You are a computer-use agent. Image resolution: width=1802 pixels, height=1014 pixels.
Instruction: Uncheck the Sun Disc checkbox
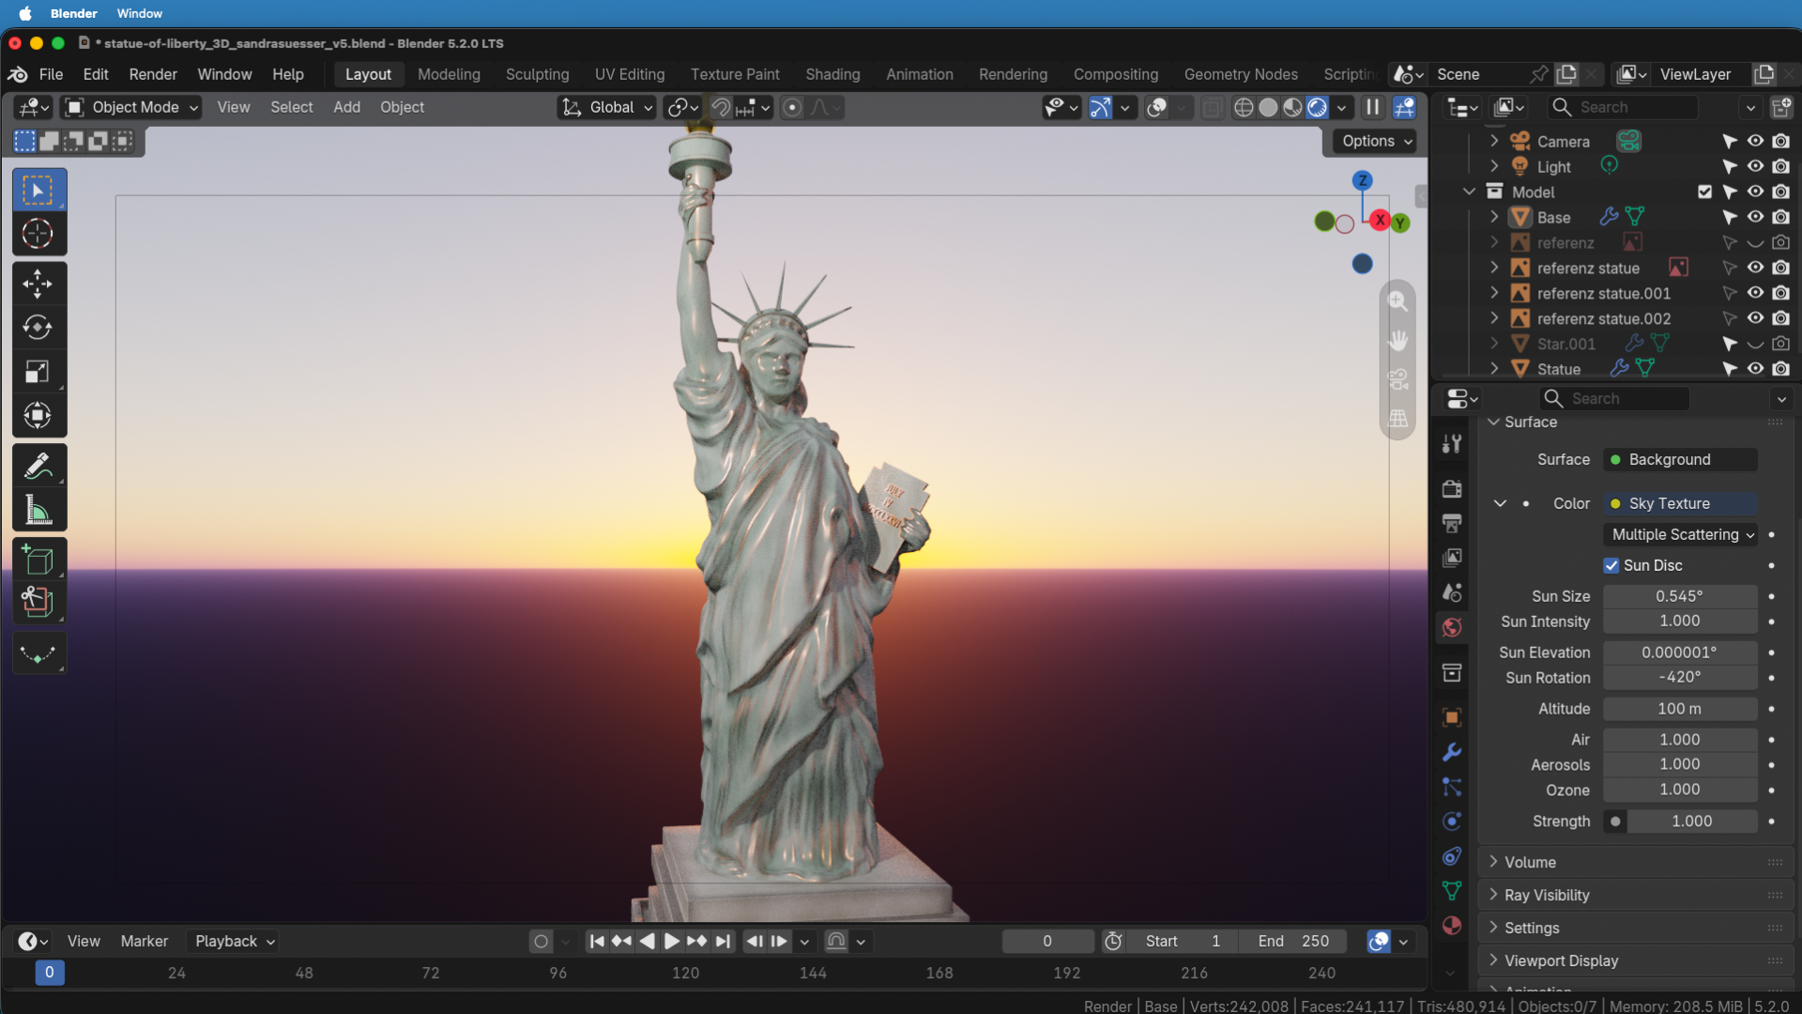(1611, 565)
